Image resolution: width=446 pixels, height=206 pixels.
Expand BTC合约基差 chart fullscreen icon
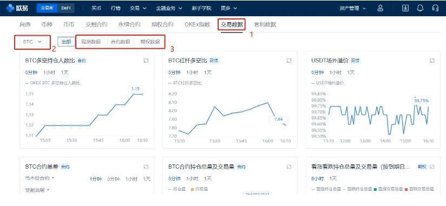coord(146,167)
